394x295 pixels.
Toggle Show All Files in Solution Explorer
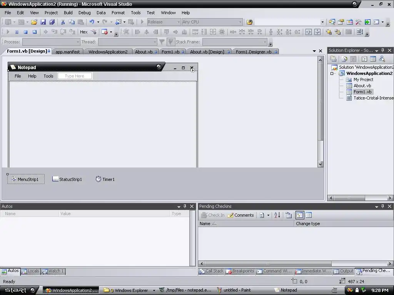[344, 59]
